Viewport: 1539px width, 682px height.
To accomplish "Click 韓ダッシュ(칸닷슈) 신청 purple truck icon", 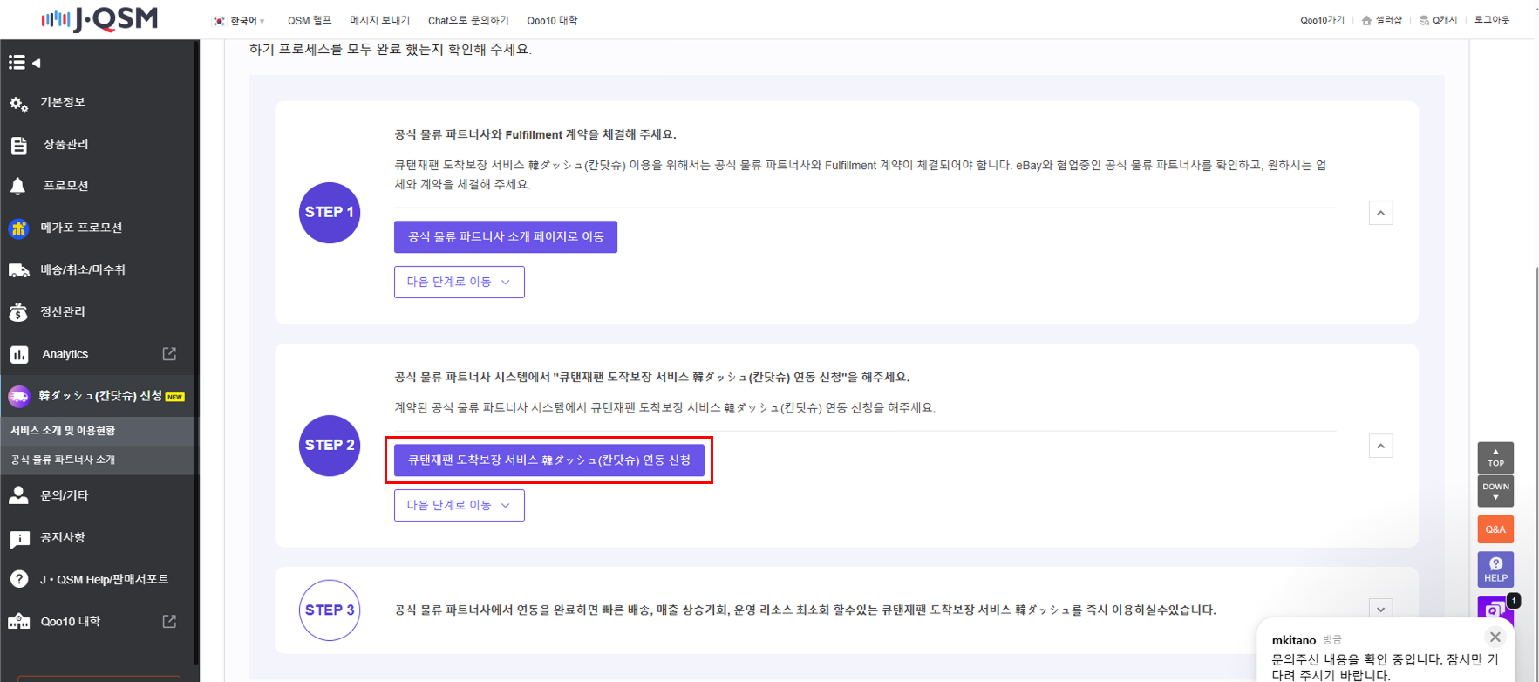I will pyautogui.click(x=18, y=397).
